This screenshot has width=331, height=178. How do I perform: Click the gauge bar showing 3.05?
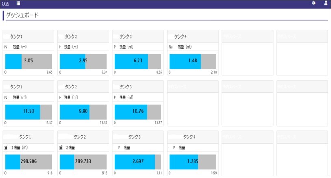[28, 61]
